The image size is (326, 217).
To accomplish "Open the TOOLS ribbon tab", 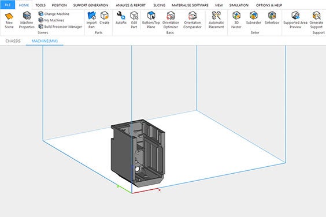I will [40, 5].
